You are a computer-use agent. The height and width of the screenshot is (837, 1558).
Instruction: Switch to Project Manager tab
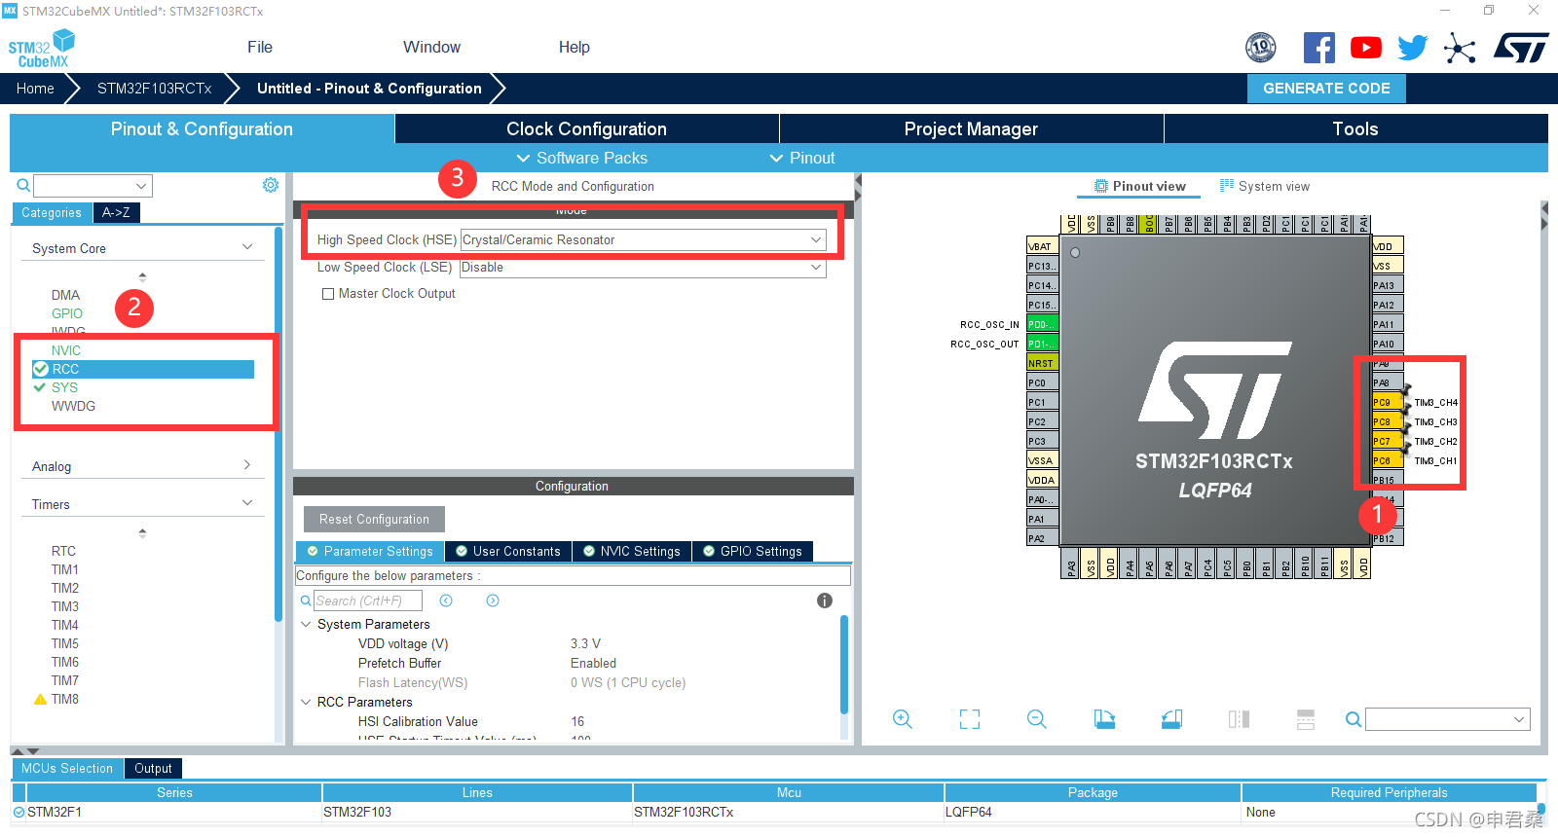[971, 128]
